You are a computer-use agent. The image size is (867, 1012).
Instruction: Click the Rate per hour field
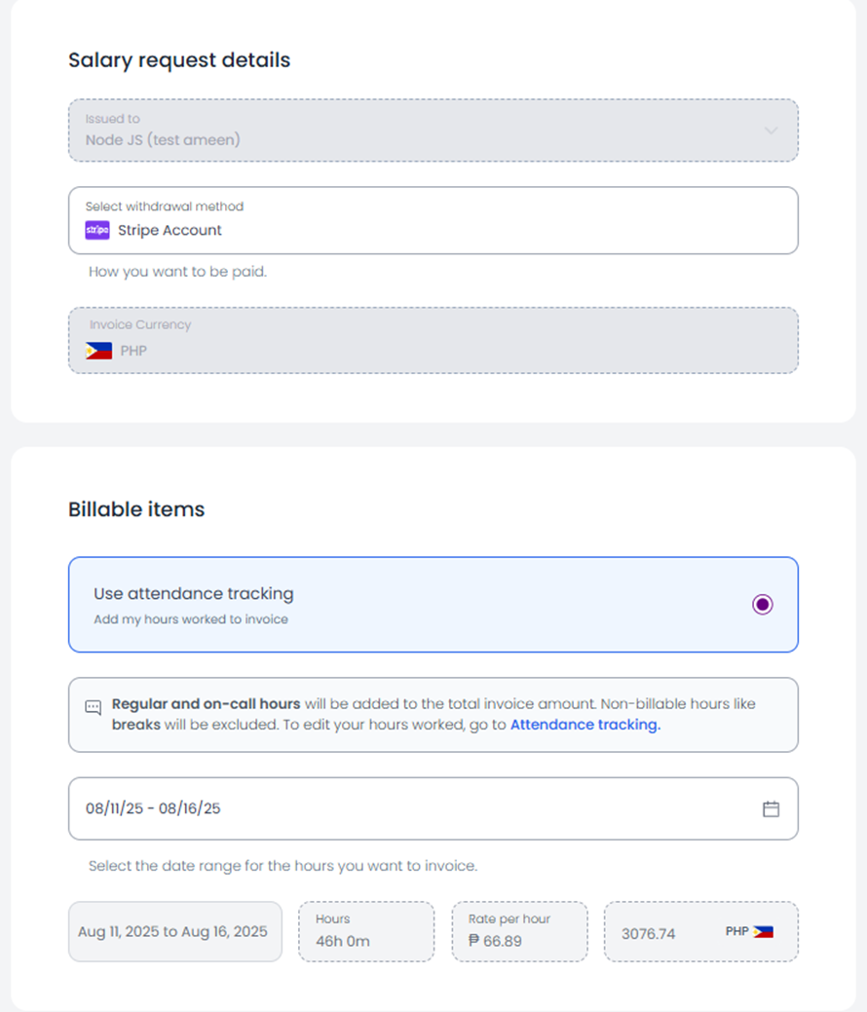(519, 932)
